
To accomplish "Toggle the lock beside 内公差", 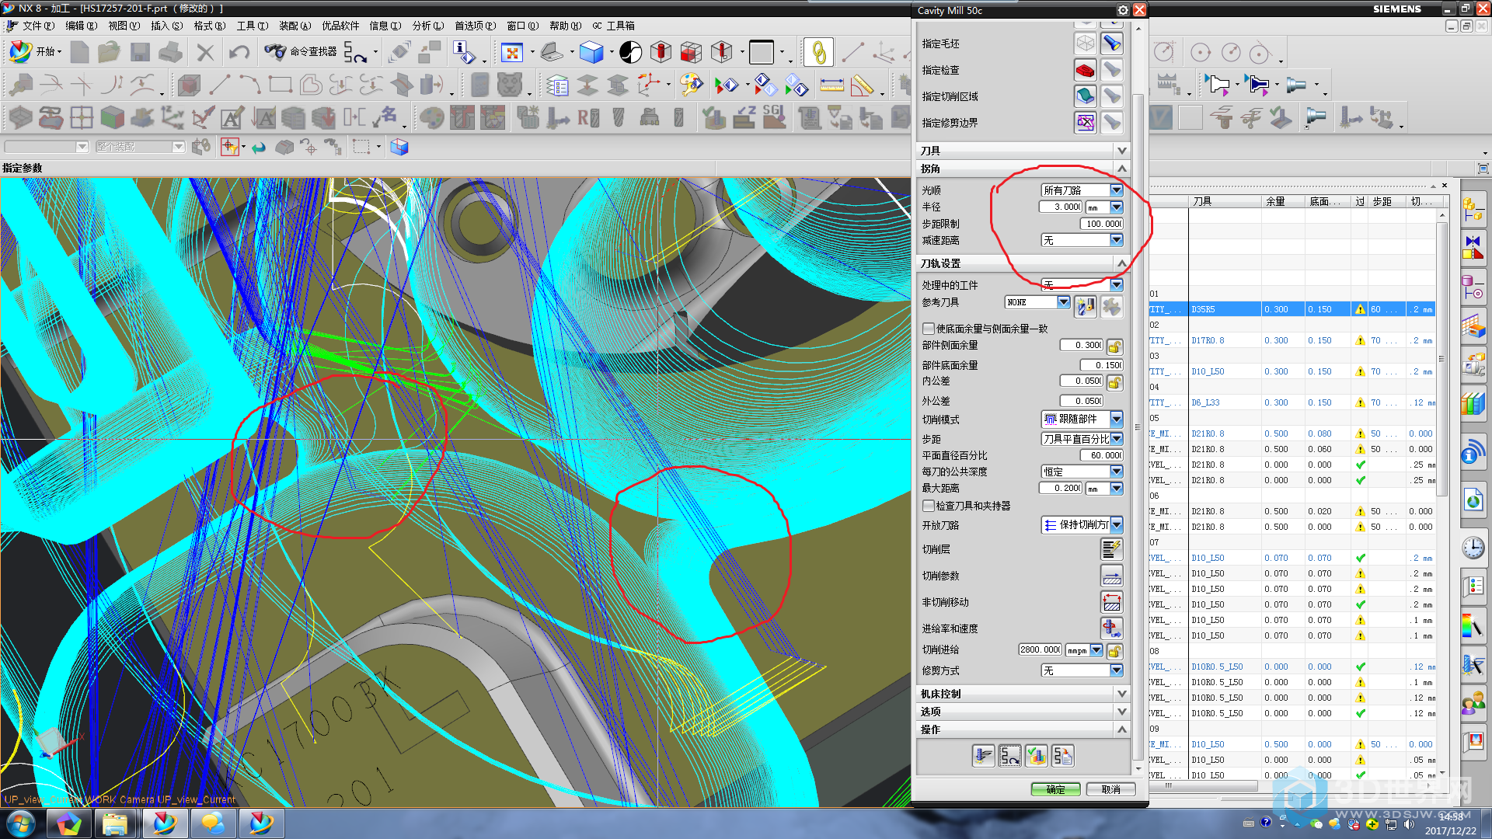I will [1114, 381].
